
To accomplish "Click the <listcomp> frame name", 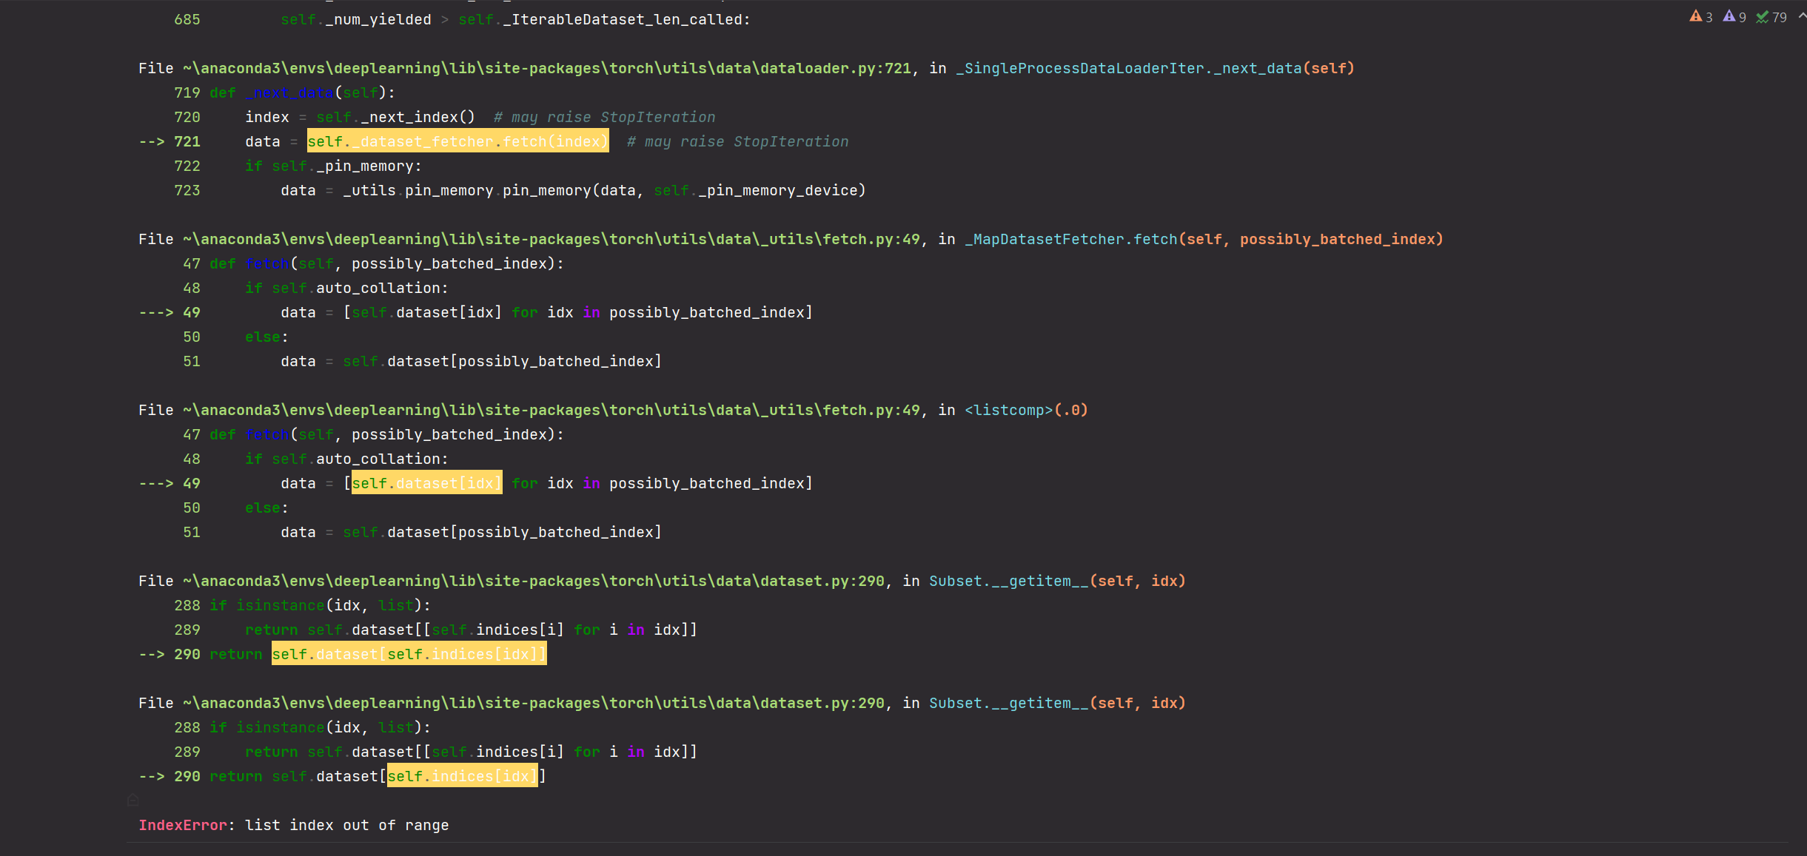I will [1008, 410].
